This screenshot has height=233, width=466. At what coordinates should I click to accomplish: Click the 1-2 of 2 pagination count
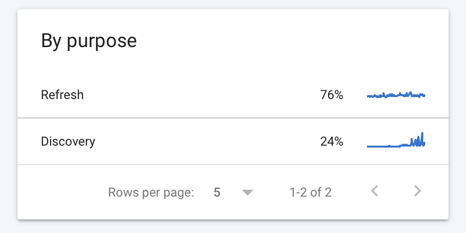[311, 192]
